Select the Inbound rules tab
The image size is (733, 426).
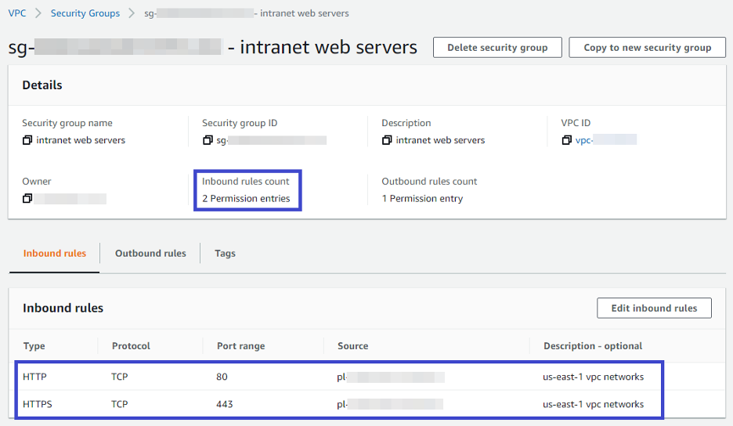tap(55, 253)
